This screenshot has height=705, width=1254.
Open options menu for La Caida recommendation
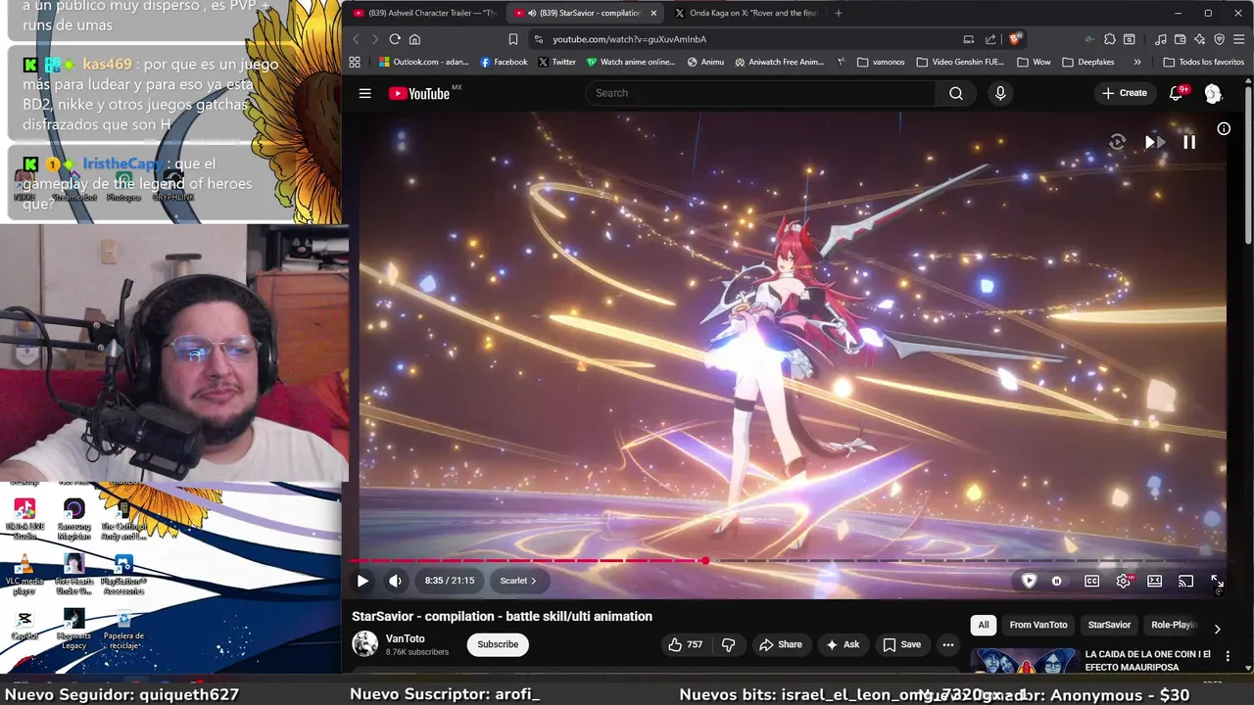pos(1228,657)
